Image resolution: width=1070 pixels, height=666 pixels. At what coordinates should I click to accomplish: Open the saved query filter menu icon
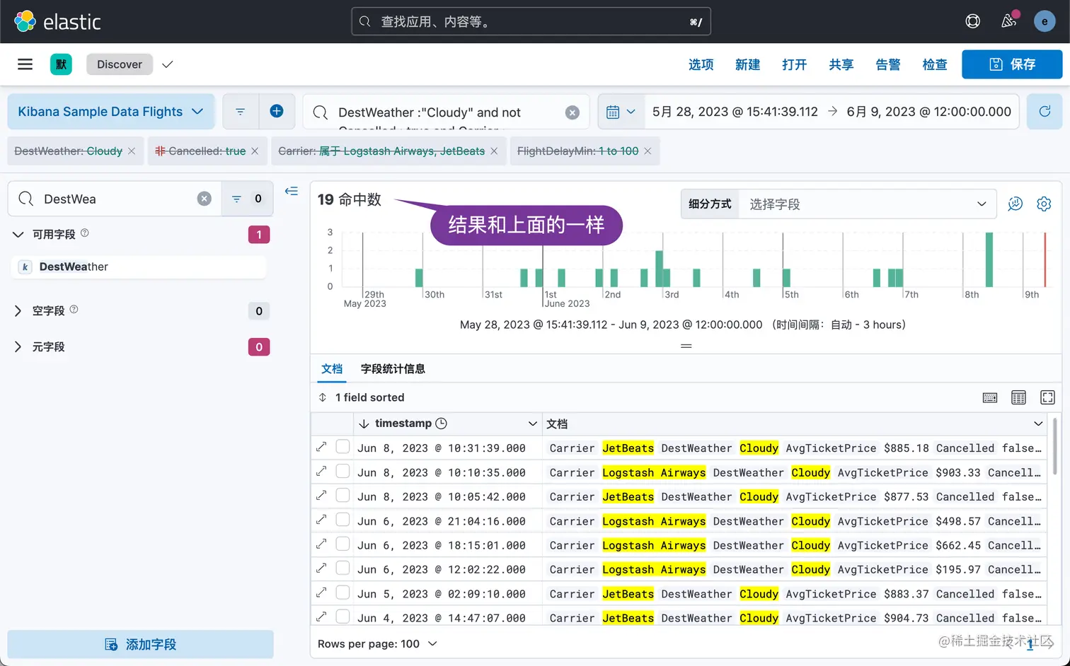[241, 112]
